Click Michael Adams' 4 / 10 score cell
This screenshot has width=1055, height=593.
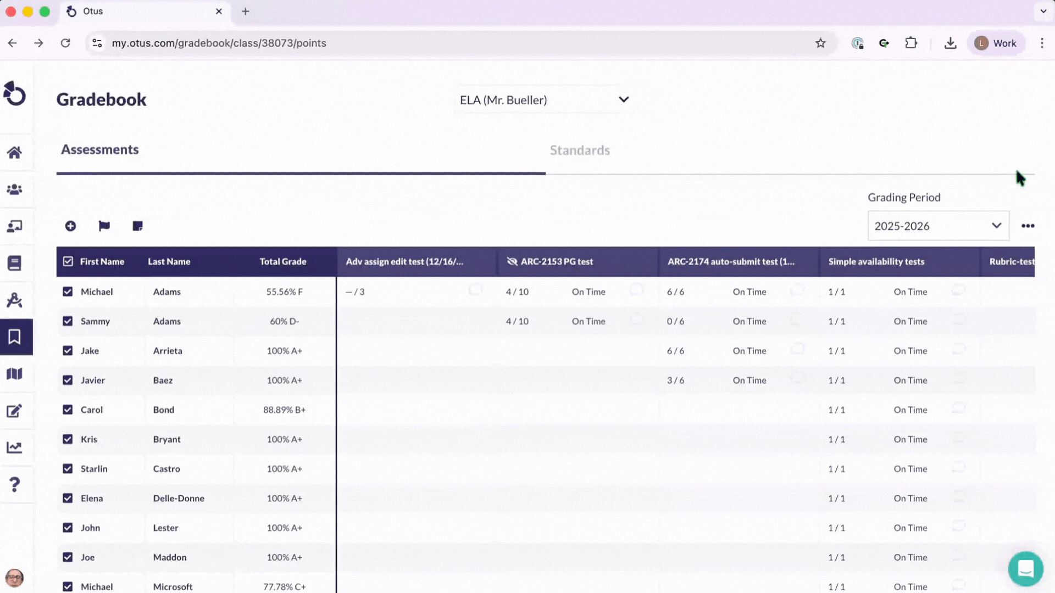[517, 292]
